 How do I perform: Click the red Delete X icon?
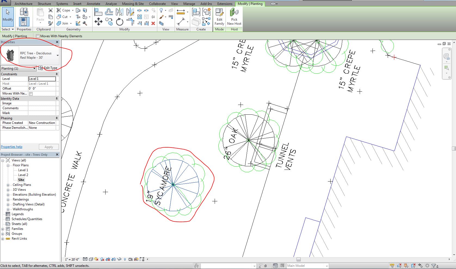click(153, 24)
